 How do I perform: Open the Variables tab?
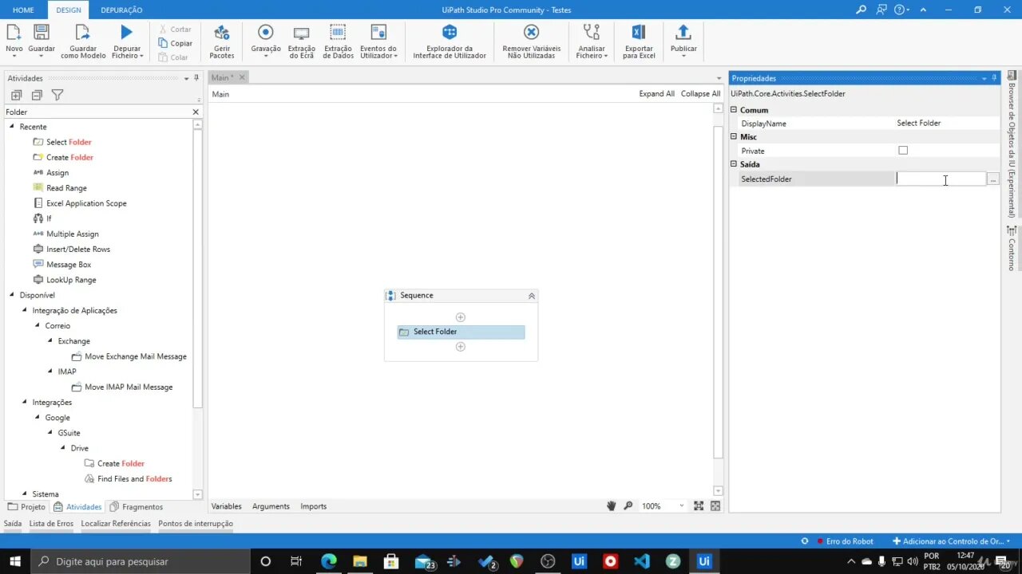click(x=226, y=506)
